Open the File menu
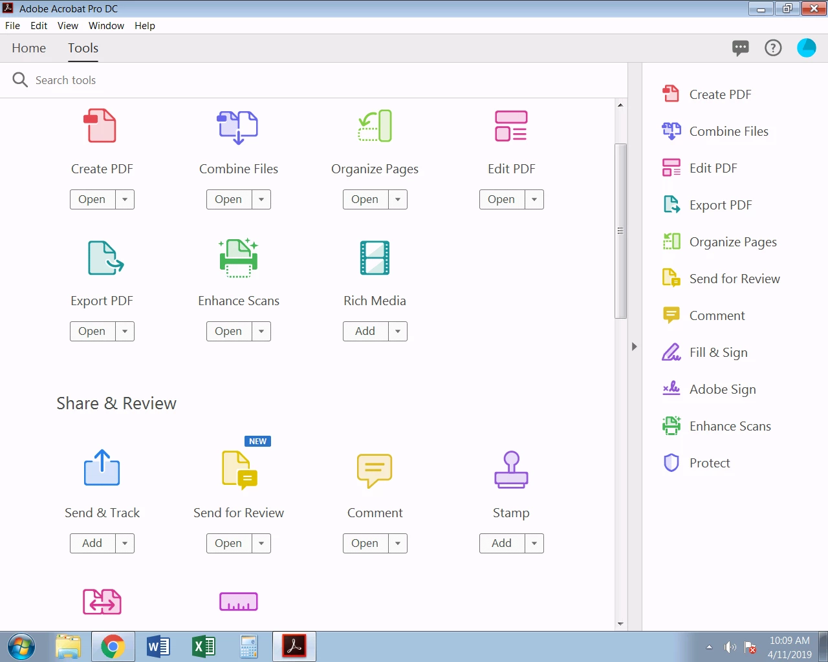This screenshot has height=662, width=828. 12,26
